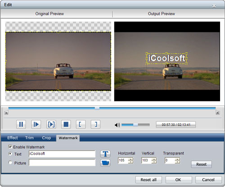Select the Watermark tab
Screen dimensions: 225x187
68,138
